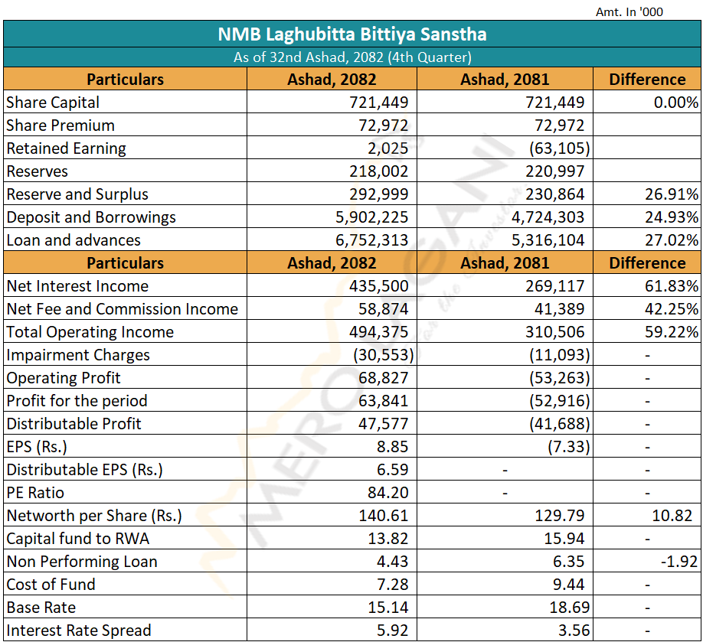Select EPS value 8.85
This screenshot has width=703, height=642.
pos(392,447)
